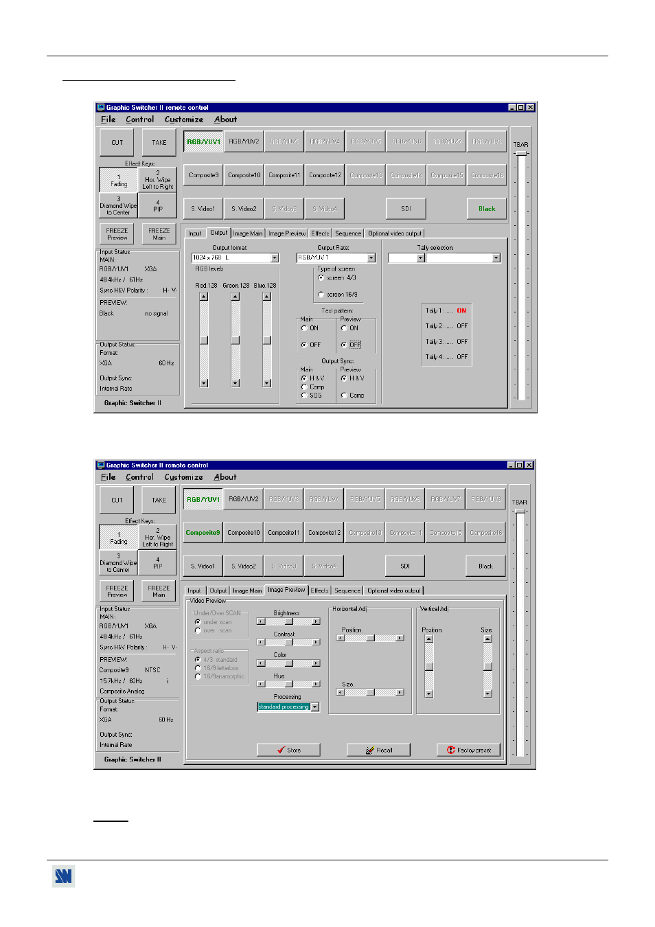Click the TBAR slider handle in Output-tab window
The height and width of the screenshot is (927, 655).
pos(522,154)
